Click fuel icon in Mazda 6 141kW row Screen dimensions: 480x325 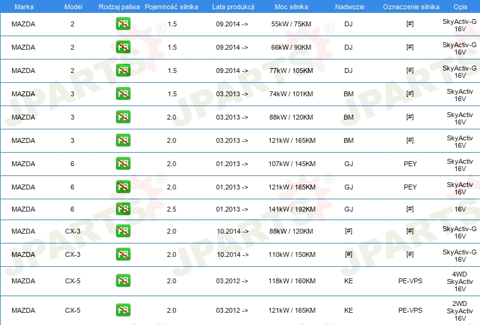pos(123,209)
